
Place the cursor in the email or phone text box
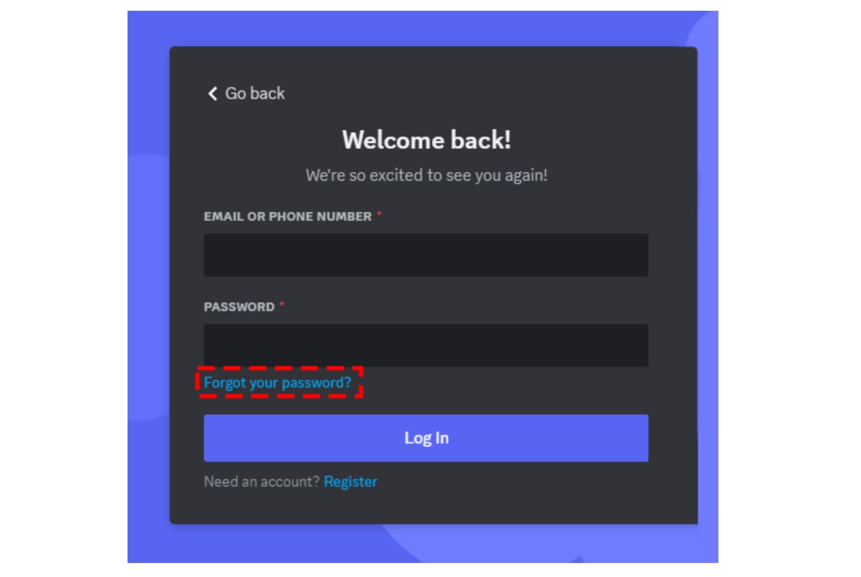(426, 255)
